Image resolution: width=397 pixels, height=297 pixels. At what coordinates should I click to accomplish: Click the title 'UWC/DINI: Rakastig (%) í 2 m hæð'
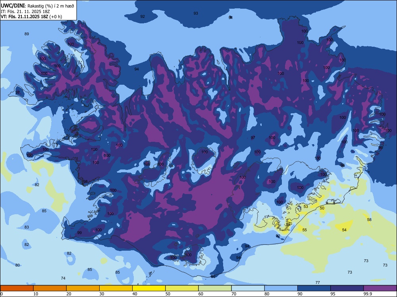click(x=37, y=6)
